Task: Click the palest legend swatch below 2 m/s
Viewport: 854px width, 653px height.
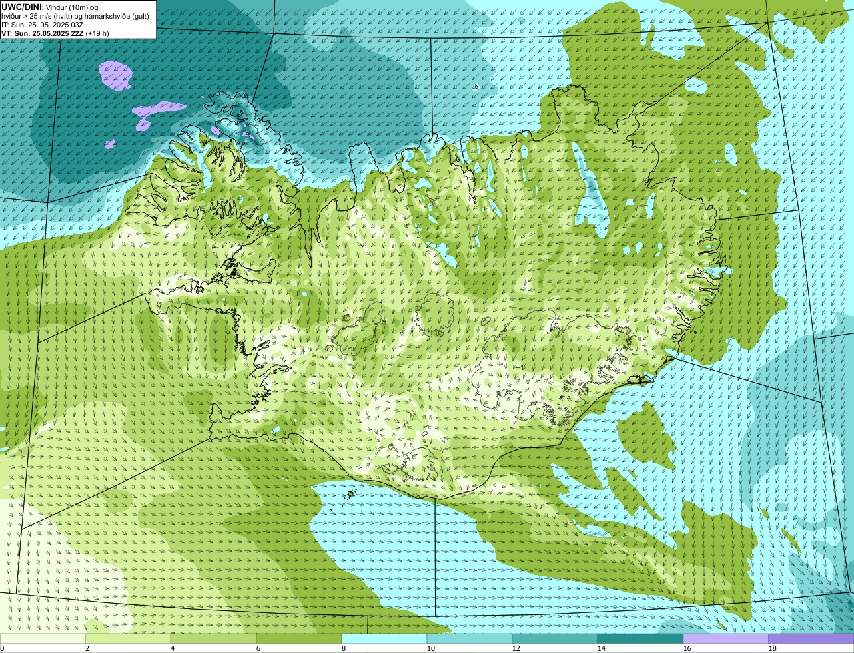Action: [x=43, y=638]
